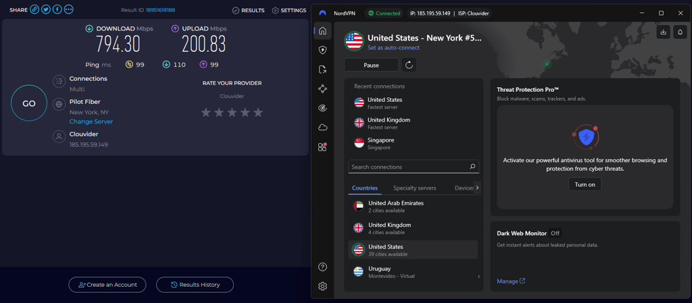Share Speedtest result on Twitter
Image resolution: width=692 pixels, height=303 pixels.
pos(46,9)
